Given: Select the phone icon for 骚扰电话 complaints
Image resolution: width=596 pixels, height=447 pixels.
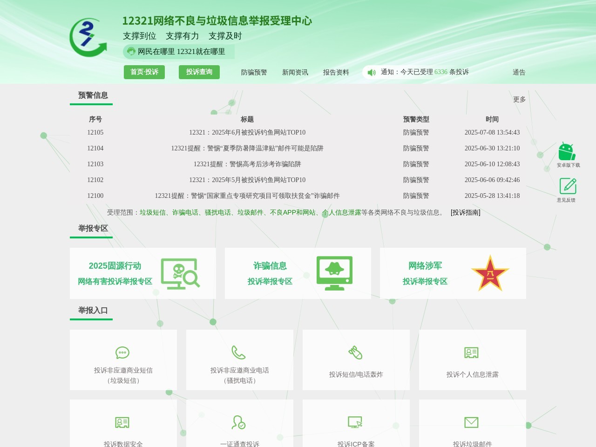Looking at the screenshot, I should click(239, 352).
